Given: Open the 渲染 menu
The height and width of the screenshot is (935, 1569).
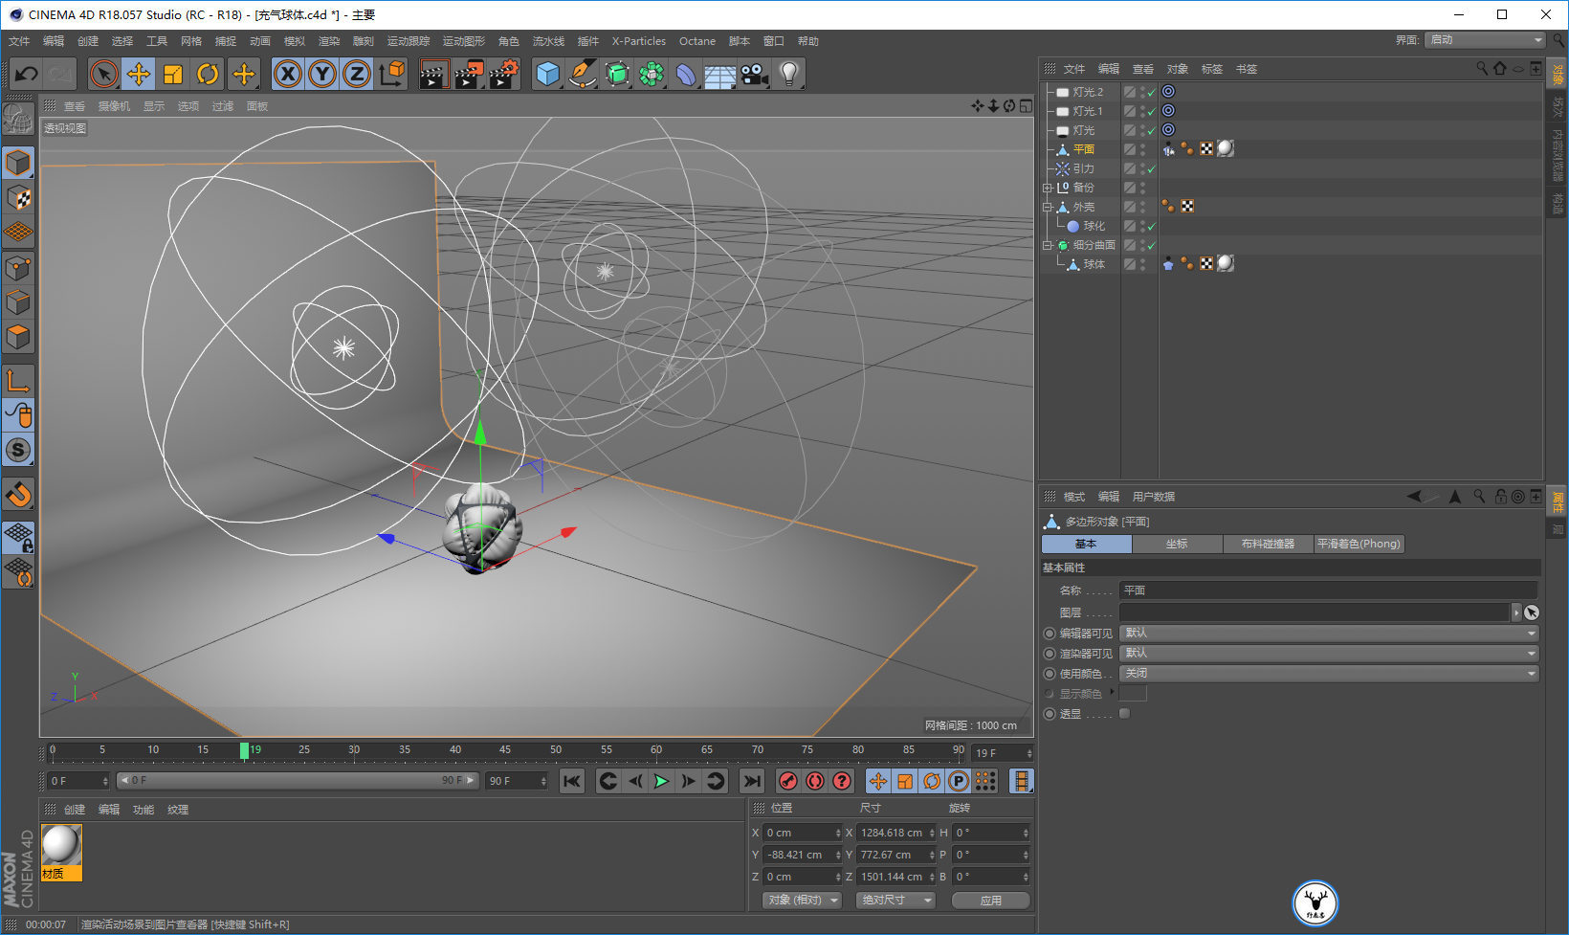Looking at the screenshot, I should [x=329, y=41].
